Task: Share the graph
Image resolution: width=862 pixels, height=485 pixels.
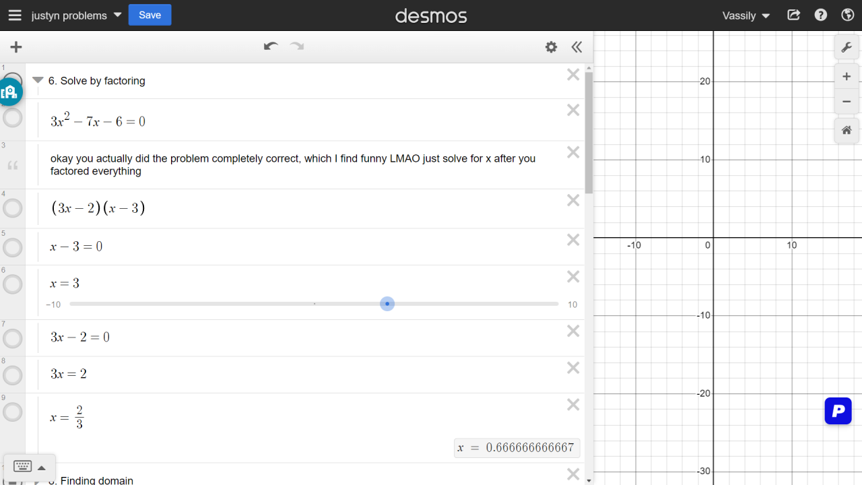Action: 794,15
